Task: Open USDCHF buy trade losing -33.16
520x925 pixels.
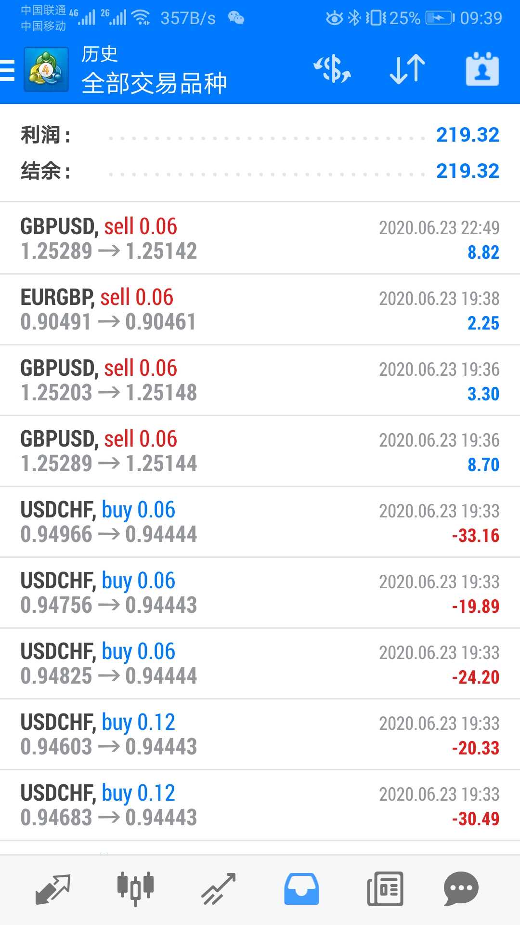Action: click(x=260, y=522)
